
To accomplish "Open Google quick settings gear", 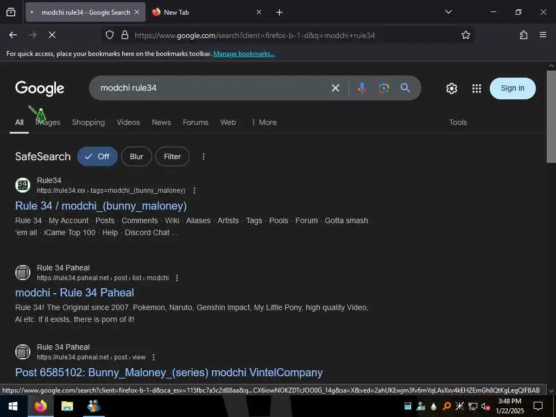I will (451, 89).
